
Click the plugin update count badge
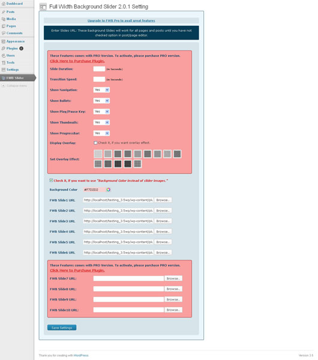[21, 49]
